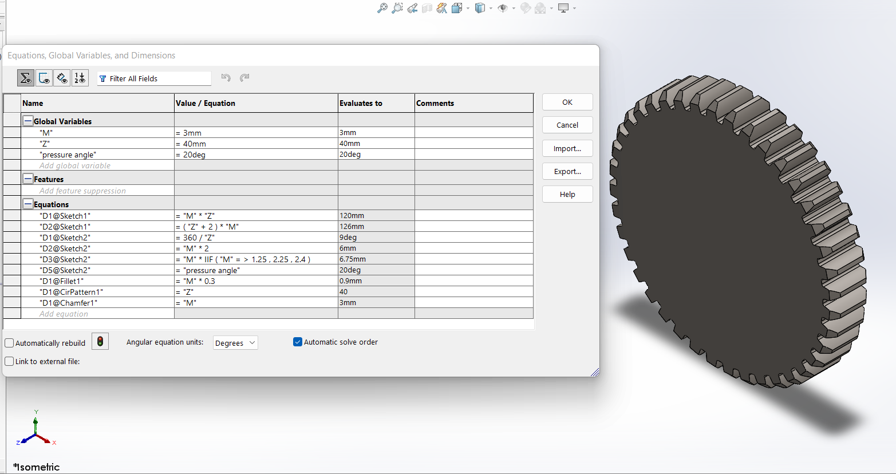
Task: Click the "D5@Sketch2" equation name
Action: coord(65,270)
